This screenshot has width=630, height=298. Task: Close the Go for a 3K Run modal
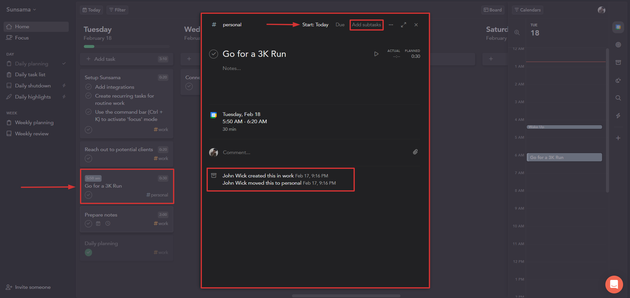click(x=416, y=25)
